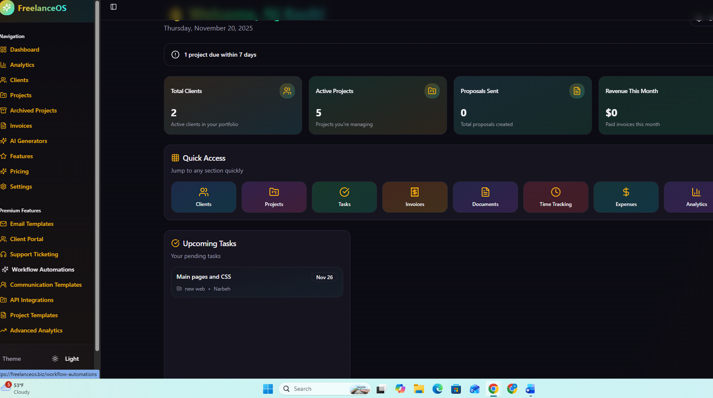Image resolution: width=713 pixels, height=398 pixels.
Task: Open the Documents quick access tile
Action: point(485,197)
